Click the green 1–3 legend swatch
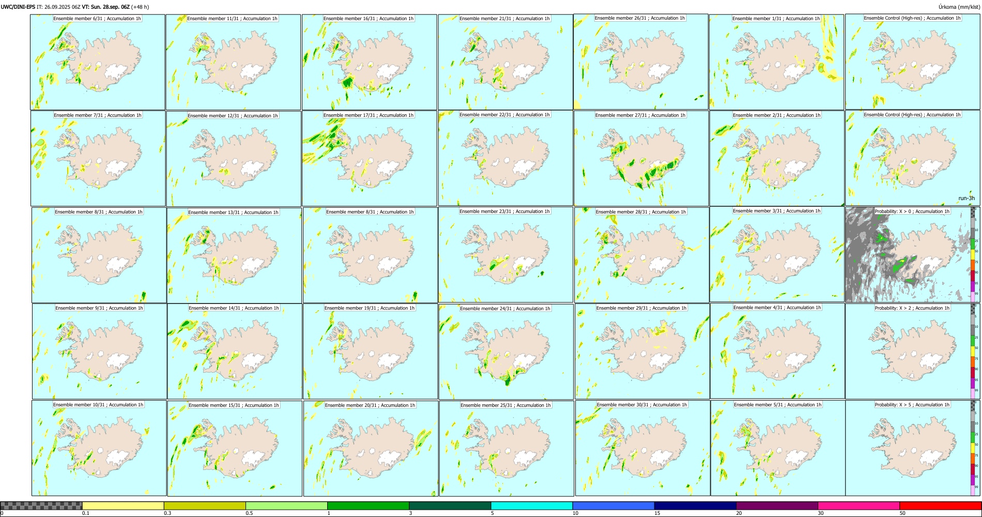Screen dimensions: 982x517 pyautogui.click(x=368, y=506)
